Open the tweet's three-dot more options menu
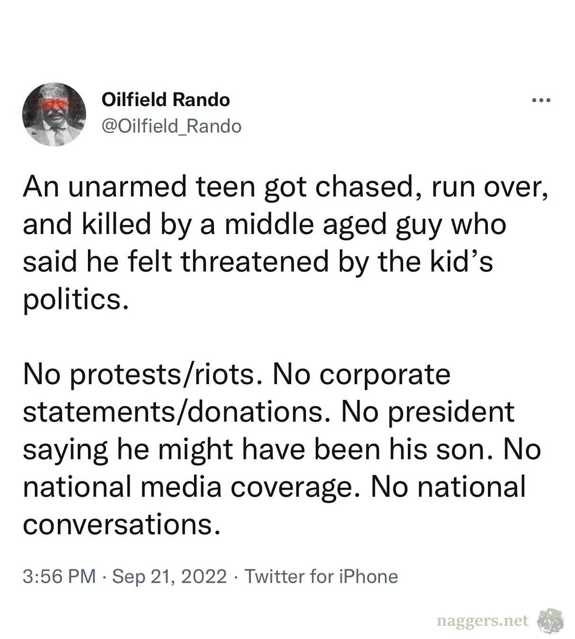The width and height of the screenshot is (575, 639). coord(541,100)
